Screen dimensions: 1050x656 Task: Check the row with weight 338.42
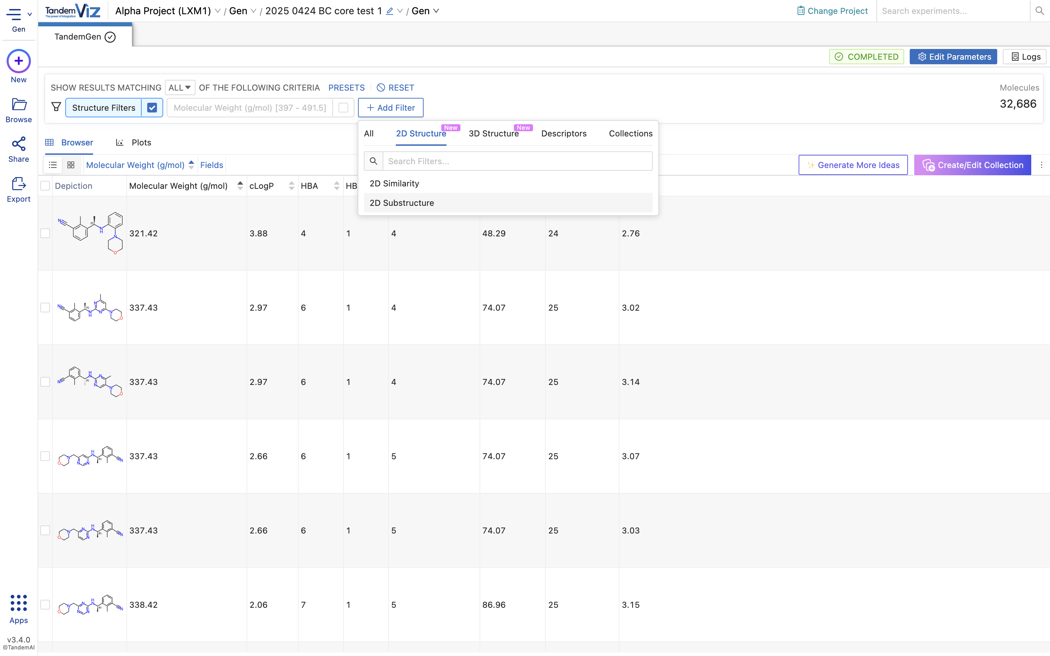45,604
